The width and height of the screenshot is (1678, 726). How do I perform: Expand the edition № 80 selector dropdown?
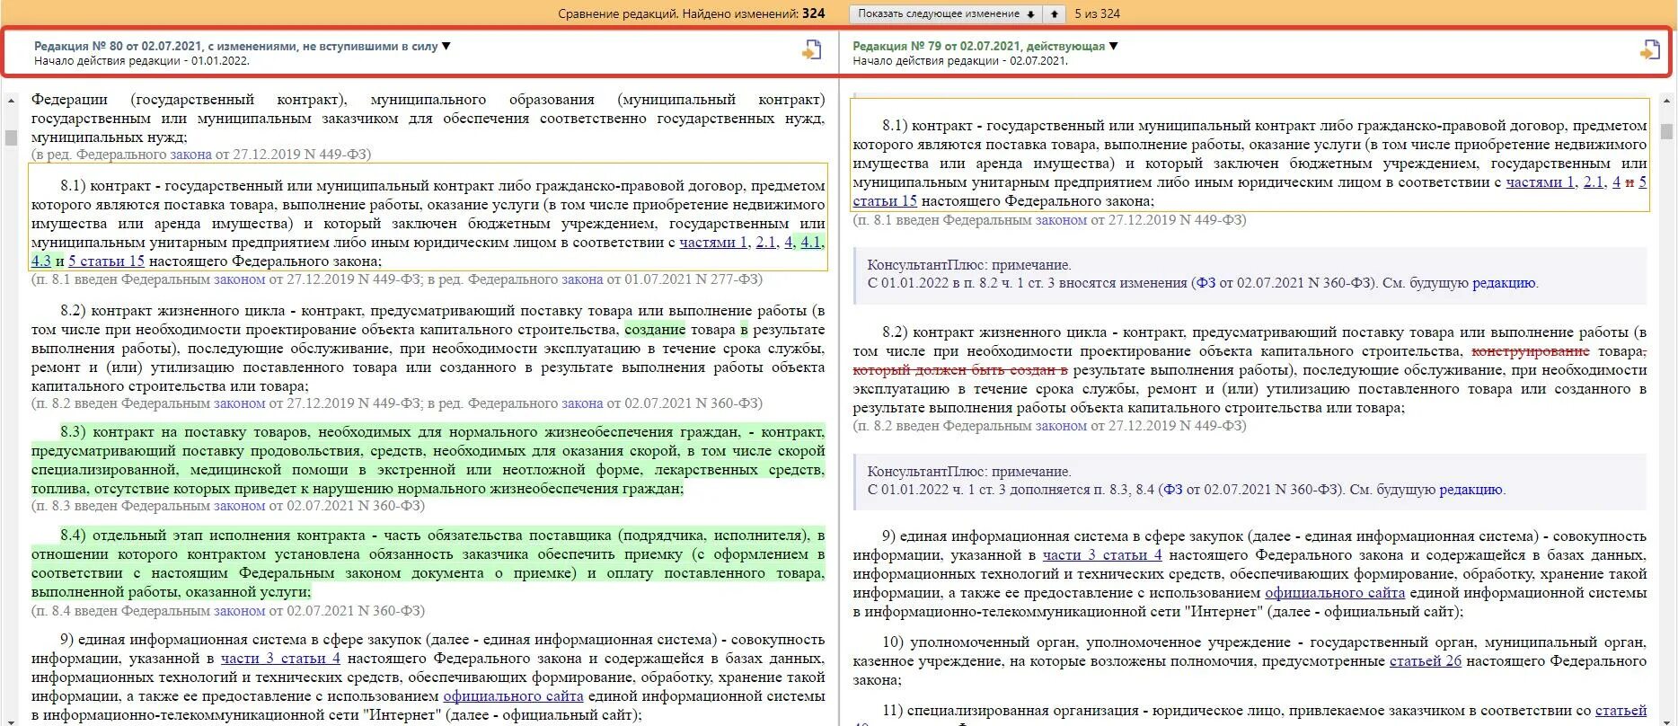coord(446,46)
